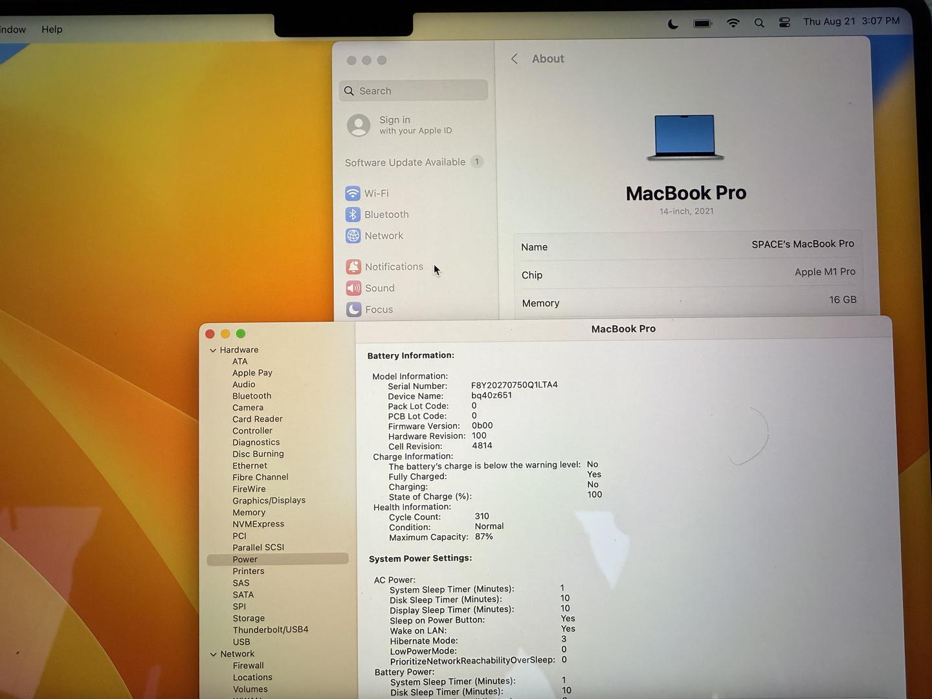Select NVMExpress in the Hardware list
932x699 pixels.
pos(258,524)
